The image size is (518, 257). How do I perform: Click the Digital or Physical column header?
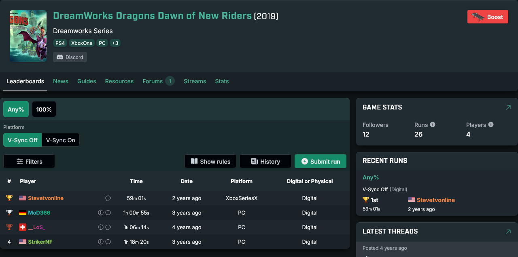click(310, 181)
